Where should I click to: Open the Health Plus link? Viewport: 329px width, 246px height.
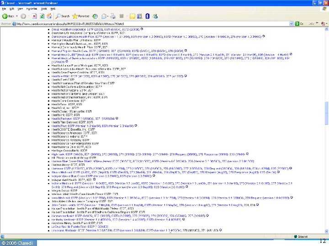92,126
